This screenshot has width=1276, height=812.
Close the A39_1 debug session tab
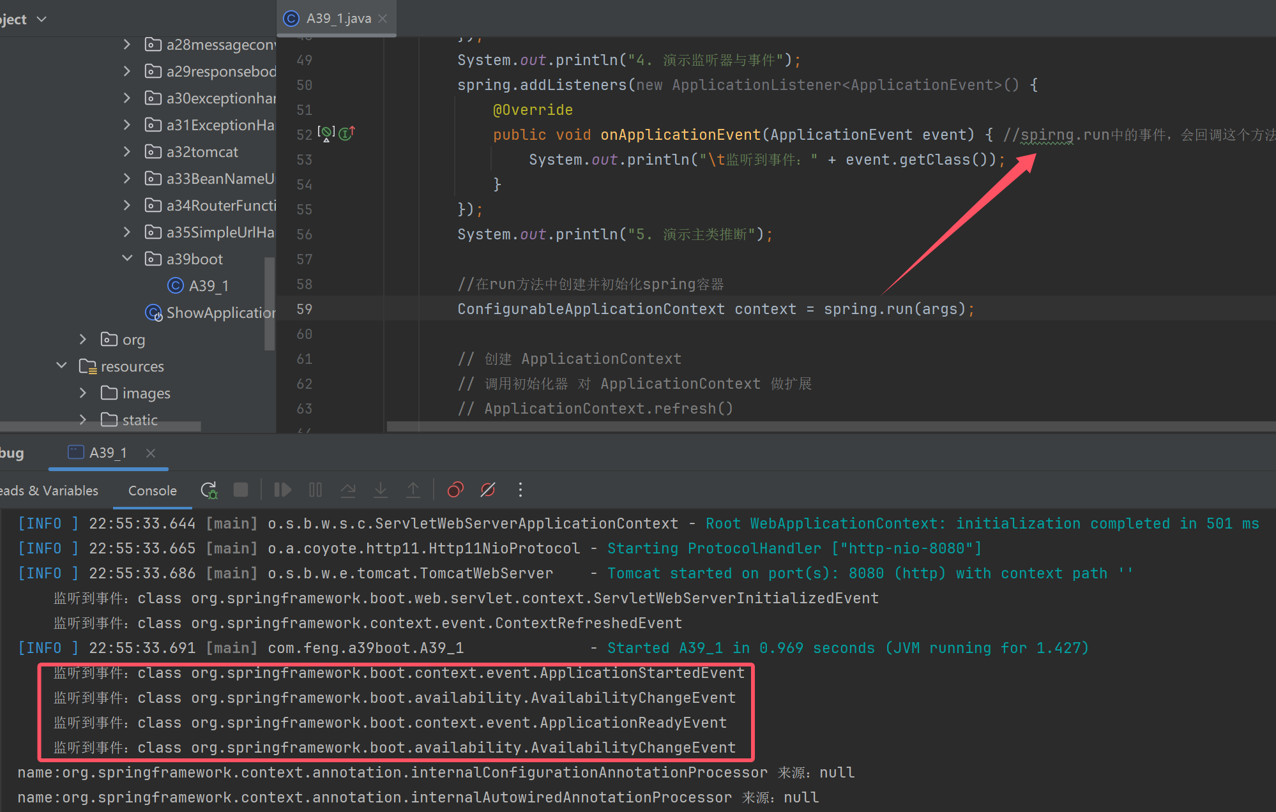pyautogui.click(x=151, y=453)
